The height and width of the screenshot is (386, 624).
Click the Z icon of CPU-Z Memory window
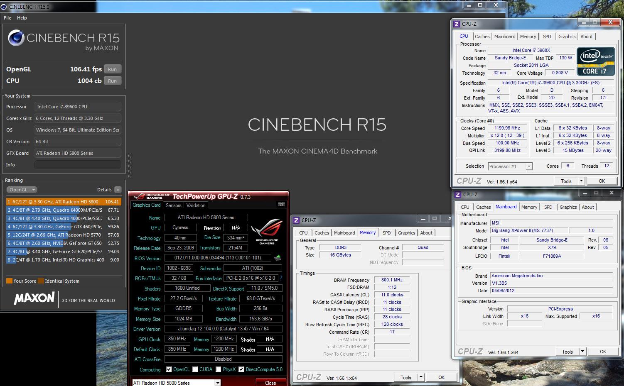(296, 220)
